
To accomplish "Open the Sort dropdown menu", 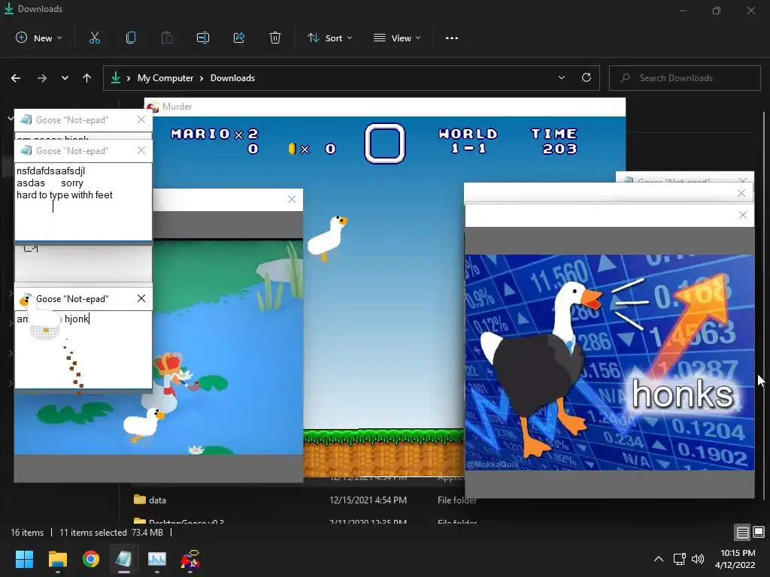I will [329, 38].
